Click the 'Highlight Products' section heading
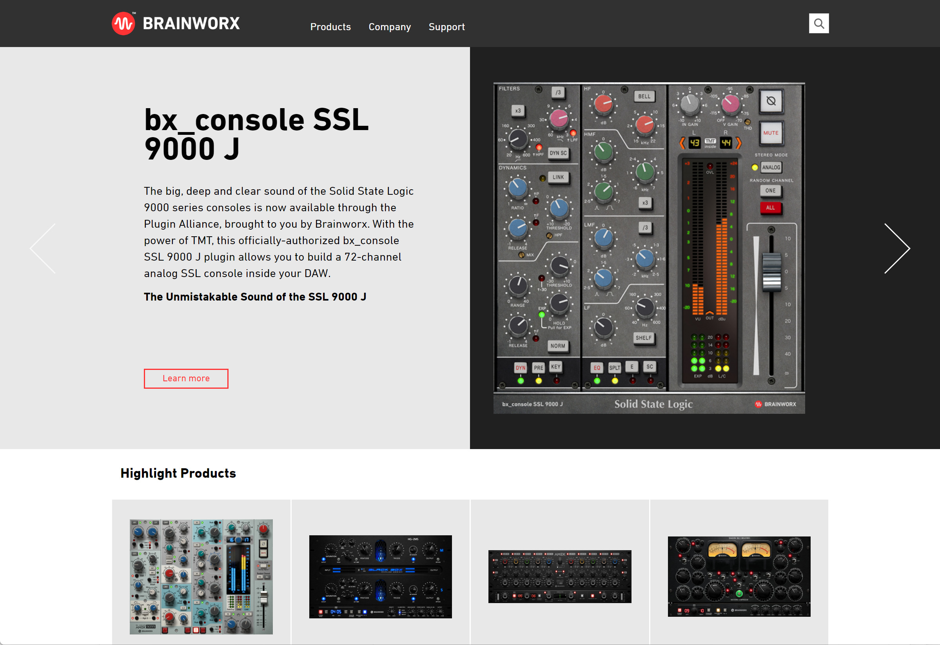The width and height of the screenshot is (940, 645). pos(178,473)
